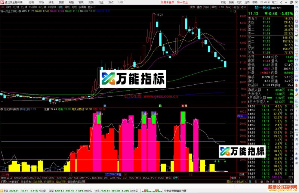Image resolution: width=299 pixels, height=193 pixels.
Task: Select the MACD indicator tab
Action: [x=17, y=178]
